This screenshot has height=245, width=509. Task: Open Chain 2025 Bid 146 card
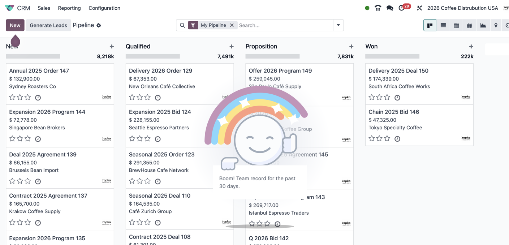pyautogui.click(x=419, y=125)
